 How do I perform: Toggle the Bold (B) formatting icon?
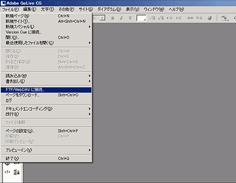pos(112,18)
